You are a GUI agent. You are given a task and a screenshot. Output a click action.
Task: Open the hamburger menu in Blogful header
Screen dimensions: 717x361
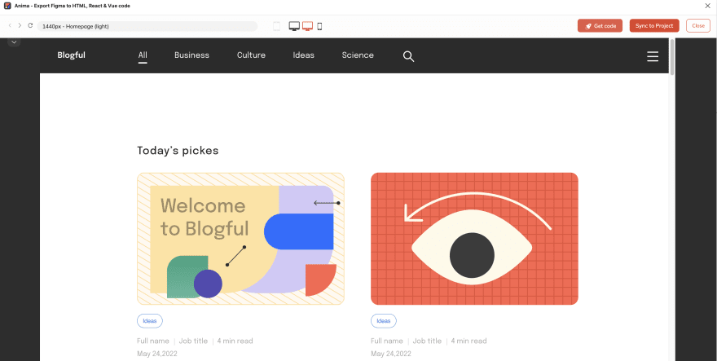point(652,56)
